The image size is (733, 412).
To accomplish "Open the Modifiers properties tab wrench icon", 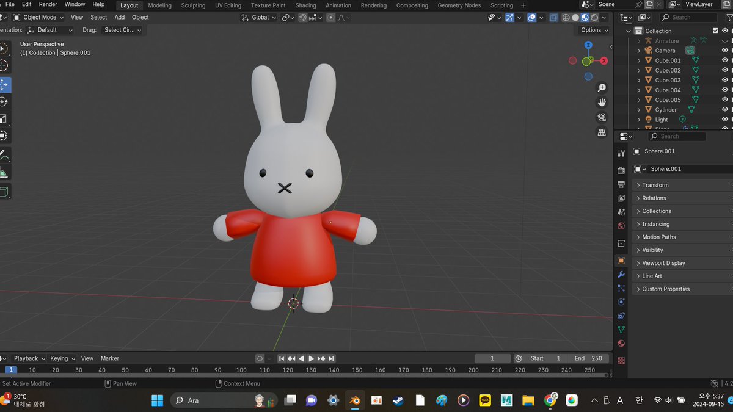I will [621, 274].
